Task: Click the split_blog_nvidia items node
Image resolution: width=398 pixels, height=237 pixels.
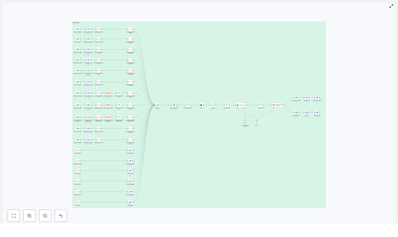Action: coord(99,29)
